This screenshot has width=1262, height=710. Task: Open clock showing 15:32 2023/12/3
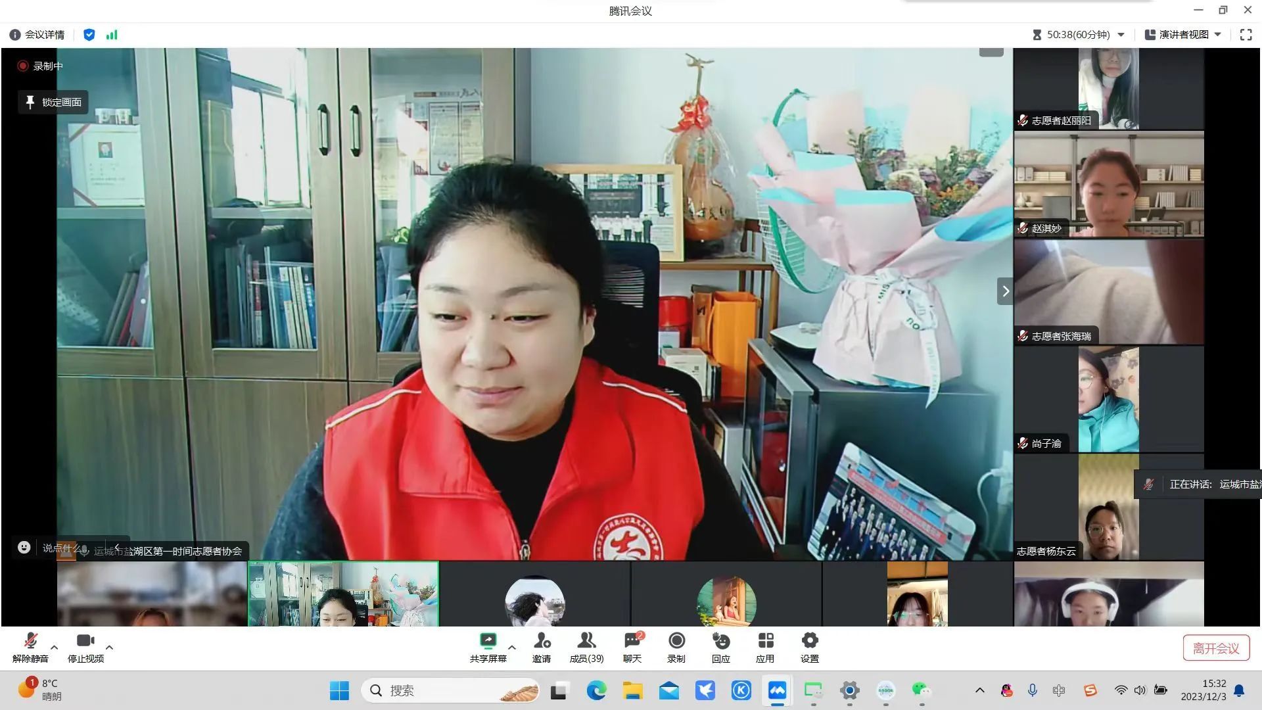tap(1204, 690)
